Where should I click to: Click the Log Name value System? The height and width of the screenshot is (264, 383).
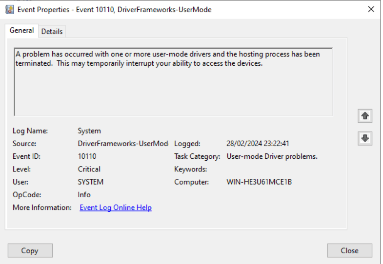click(89, 131)
